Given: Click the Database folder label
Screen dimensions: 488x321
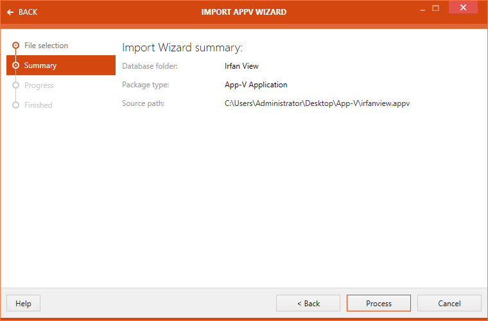Looking at the screenshot, I should [150, 66].
